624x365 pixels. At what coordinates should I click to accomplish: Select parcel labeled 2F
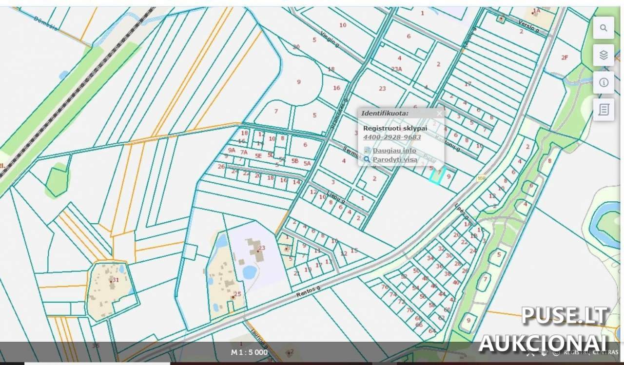[564, 58]
